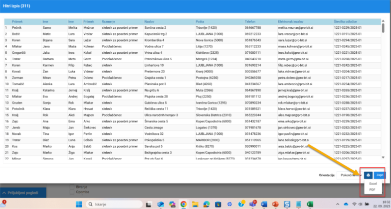Select the cell Šinkovec in row 17
Viewport: 391px width, 209px height.
click(x=89, y=127)
